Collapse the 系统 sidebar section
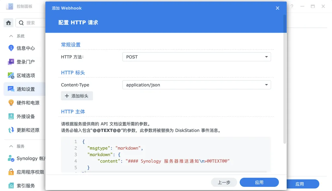This screenshot has height=191, width=332. [12, 36]
